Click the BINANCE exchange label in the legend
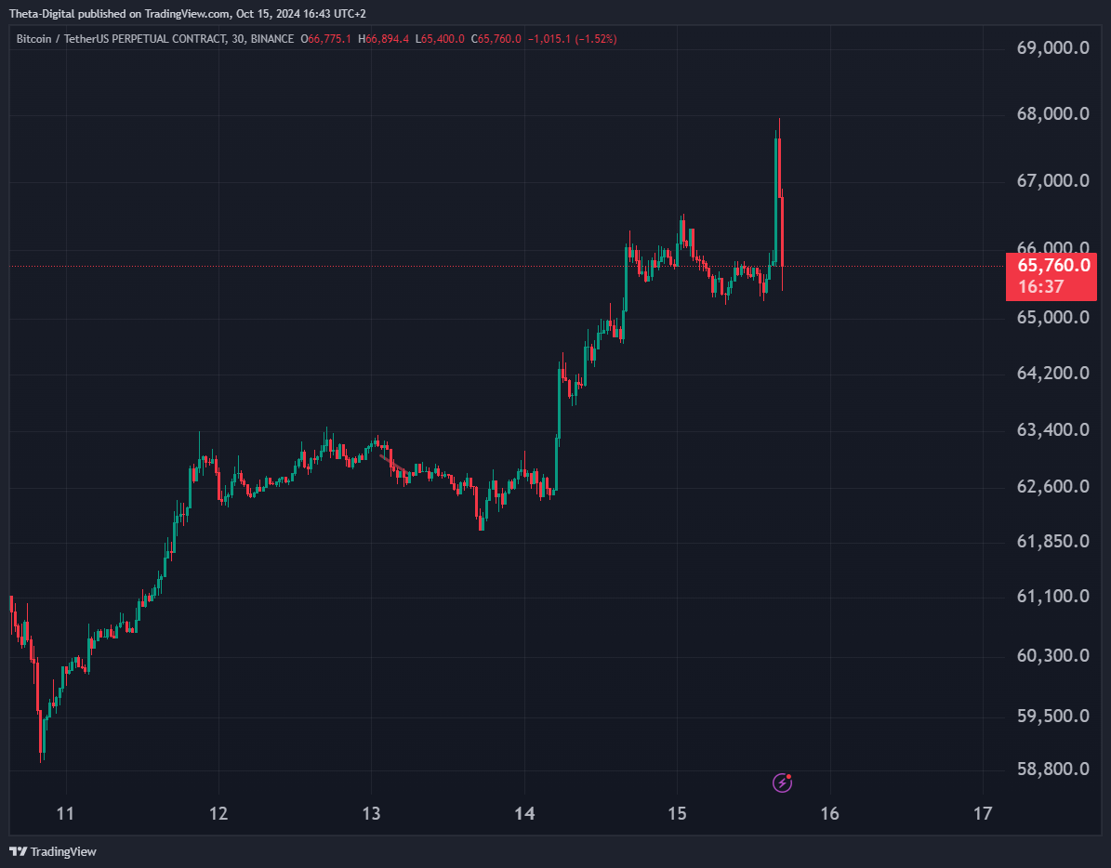 pyautogui.click(x=272, y=39)
